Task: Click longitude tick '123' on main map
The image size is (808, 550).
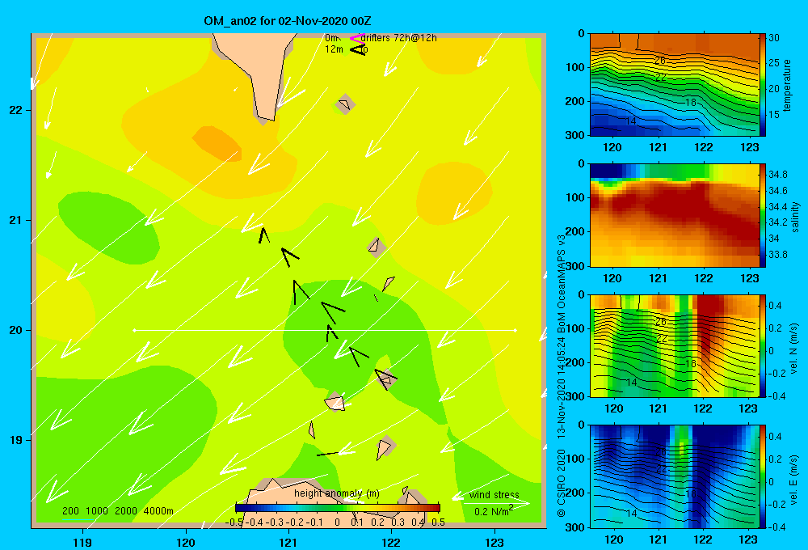Action: [x=494, y=542]
